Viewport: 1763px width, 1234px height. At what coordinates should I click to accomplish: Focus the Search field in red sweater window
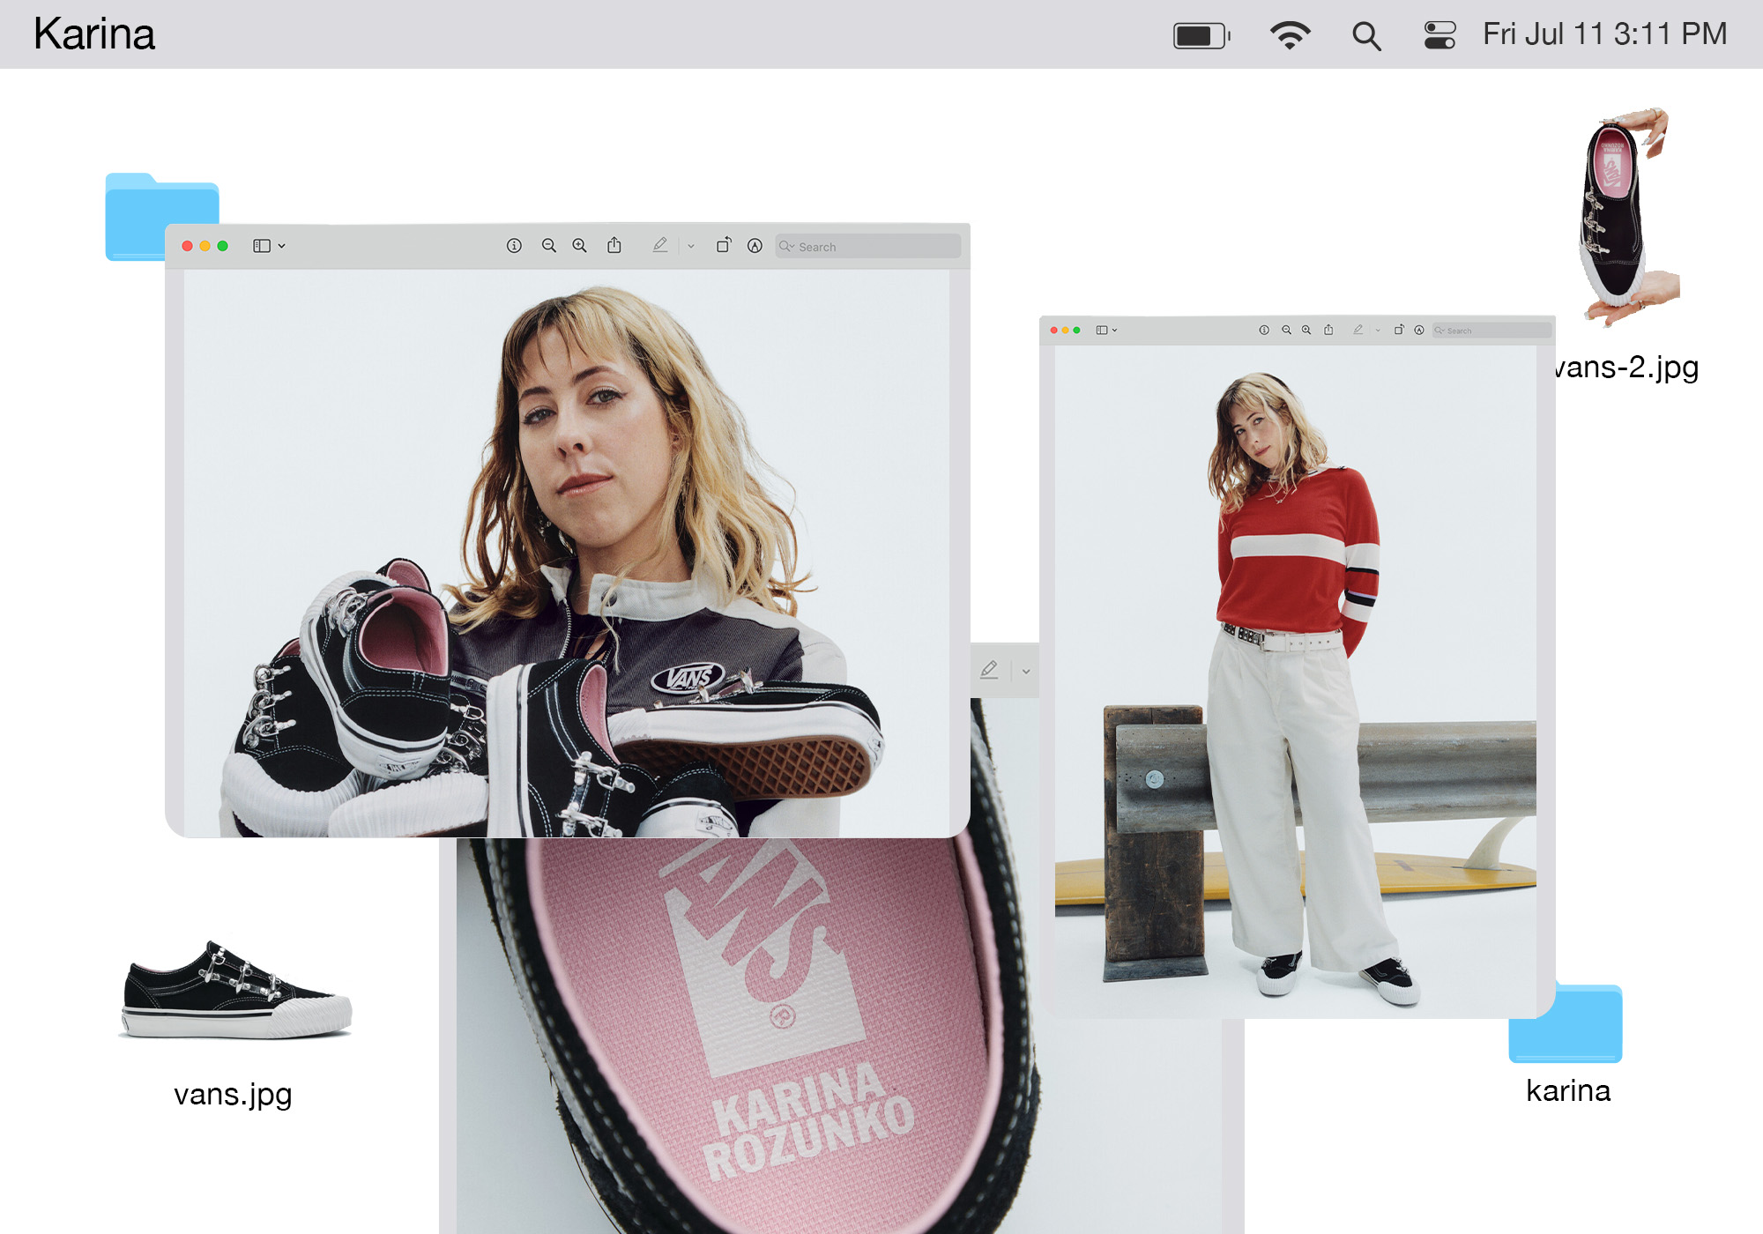(1491, 331)
